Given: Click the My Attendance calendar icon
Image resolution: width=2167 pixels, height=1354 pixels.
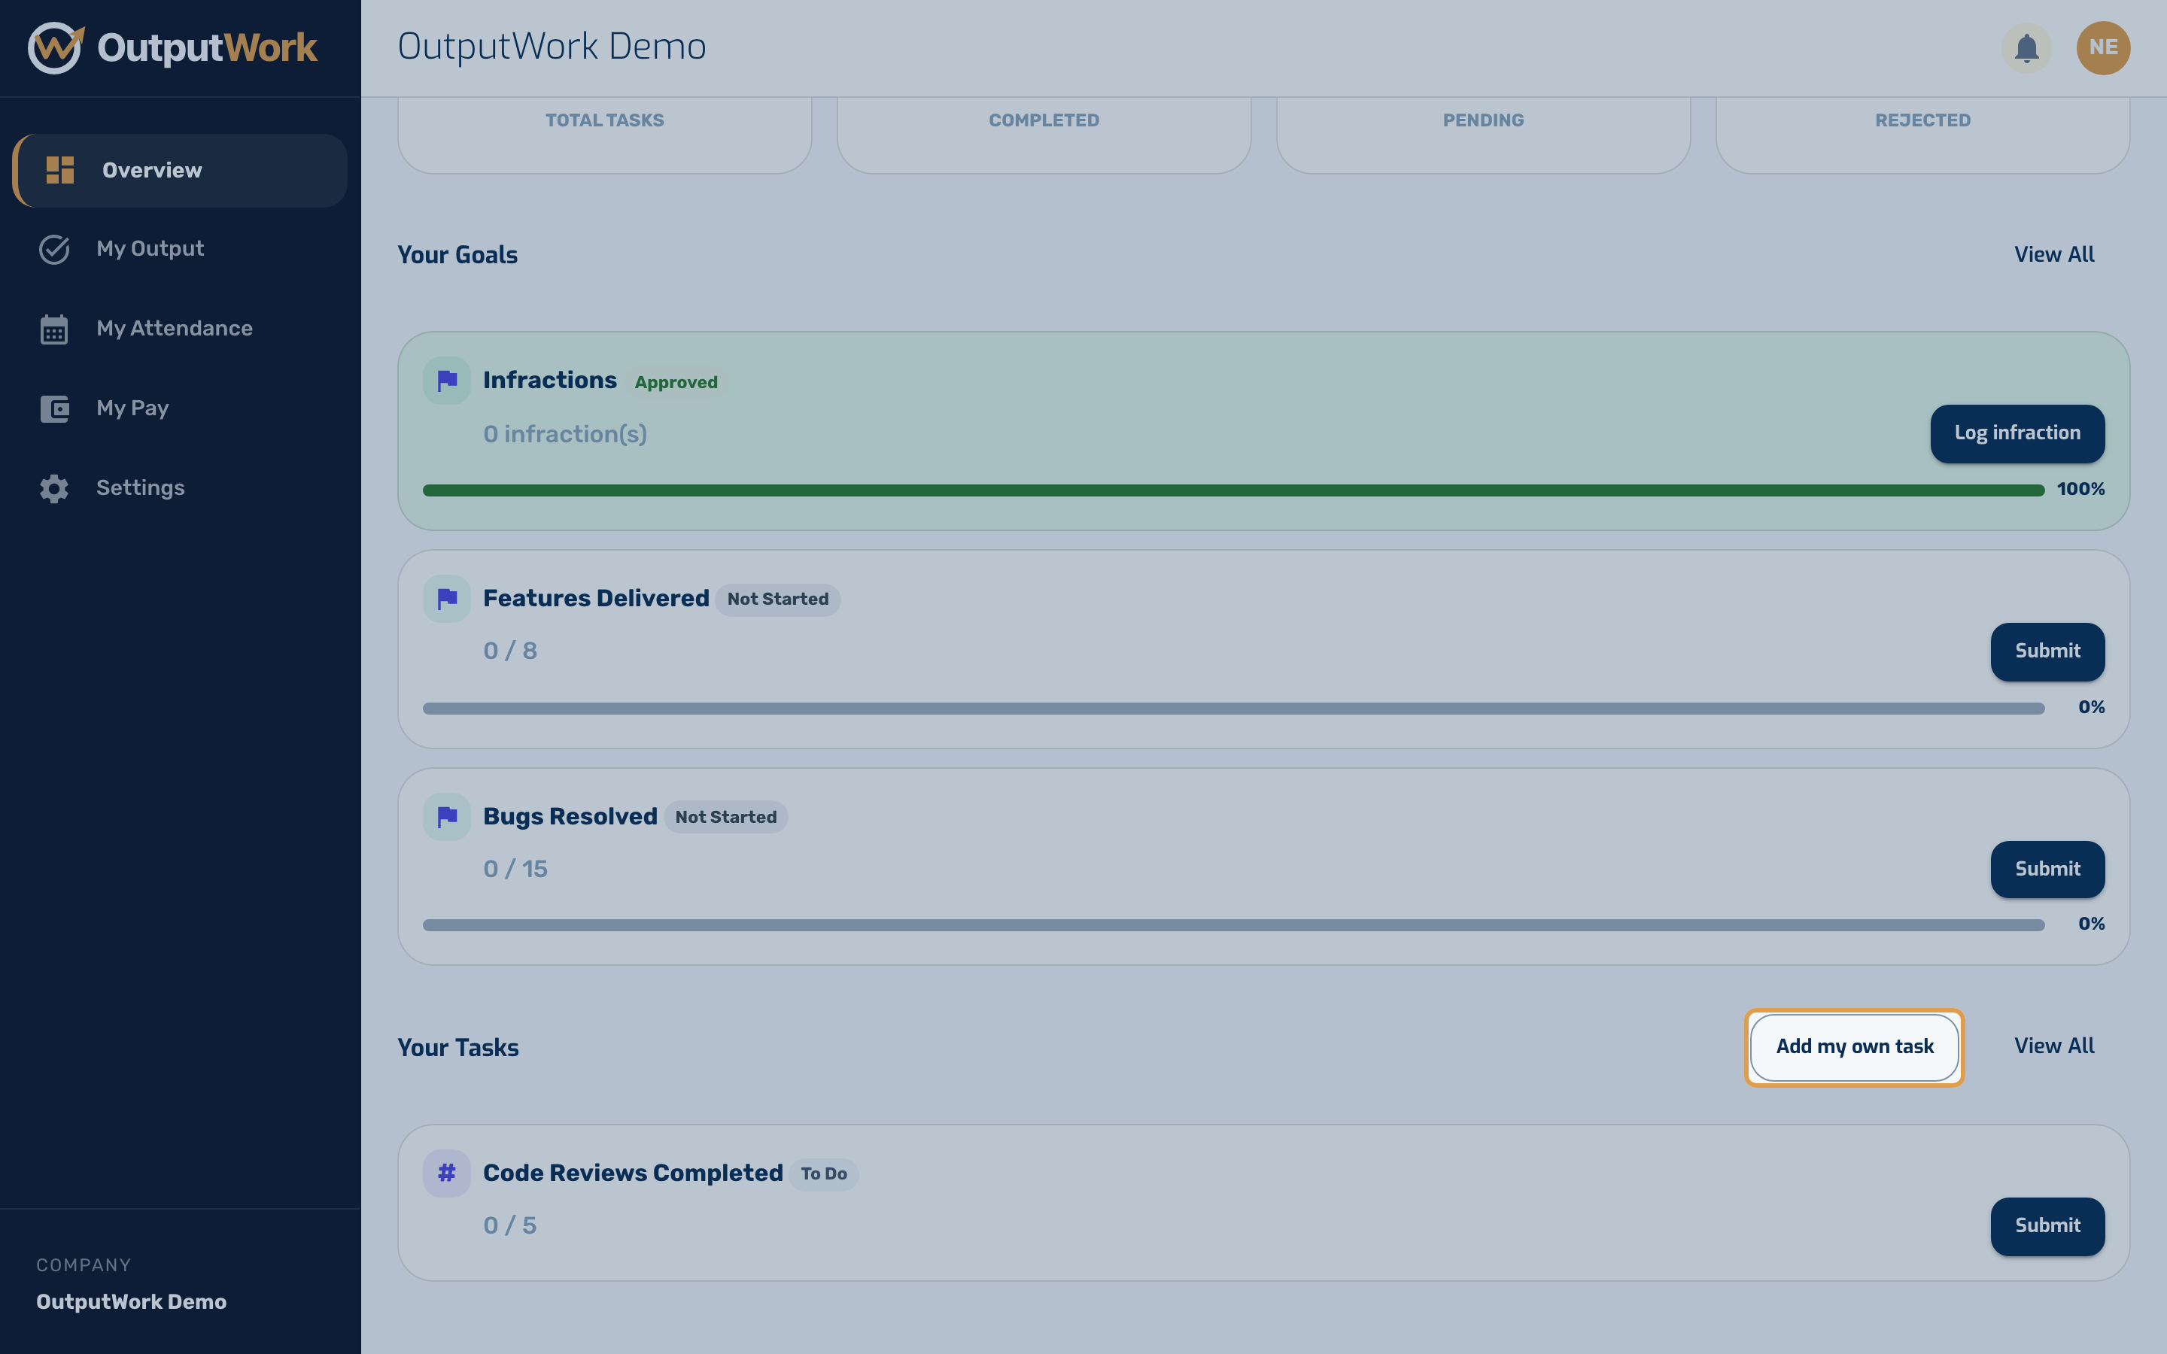Looking at the screenshot, I should 55,329.
